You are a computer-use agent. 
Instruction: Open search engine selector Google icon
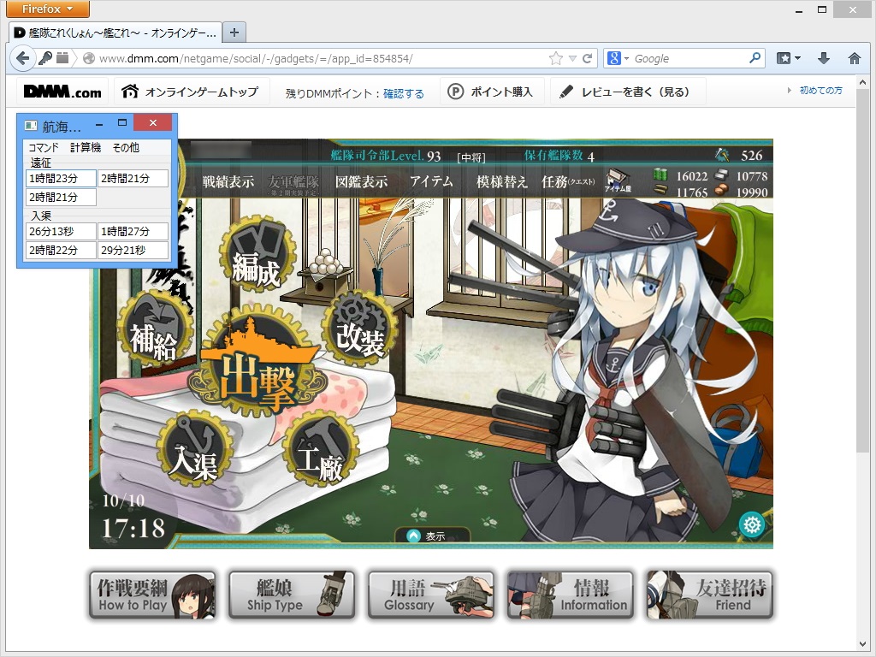[618, 58]
